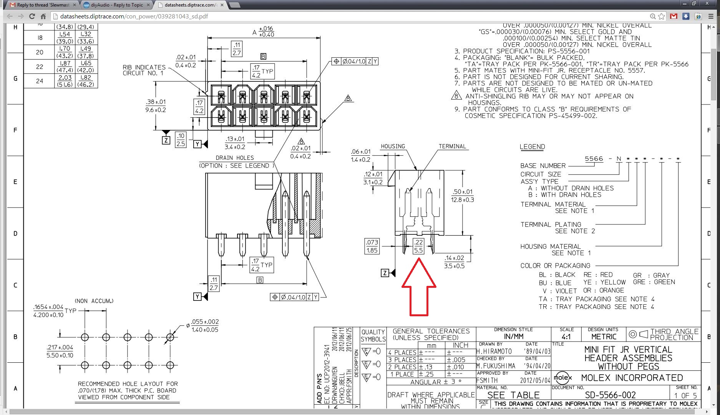Click 'SEE TABLE' material number
The image size is (720, 415).
(513, 395)
